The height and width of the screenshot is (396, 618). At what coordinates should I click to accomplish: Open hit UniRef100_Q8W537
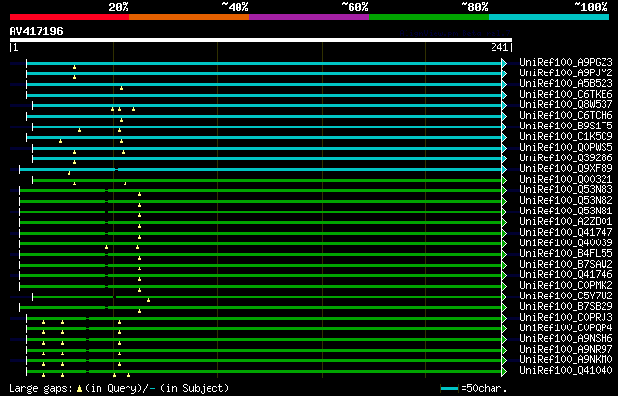tap(566, 105)
